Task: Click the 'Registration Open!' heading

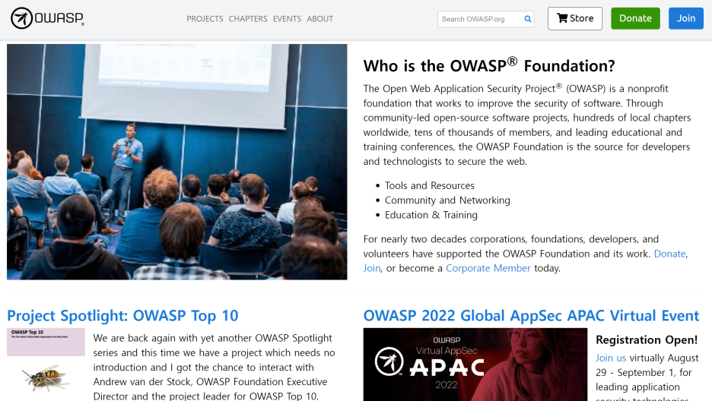Action: click(x=646, y=339)
